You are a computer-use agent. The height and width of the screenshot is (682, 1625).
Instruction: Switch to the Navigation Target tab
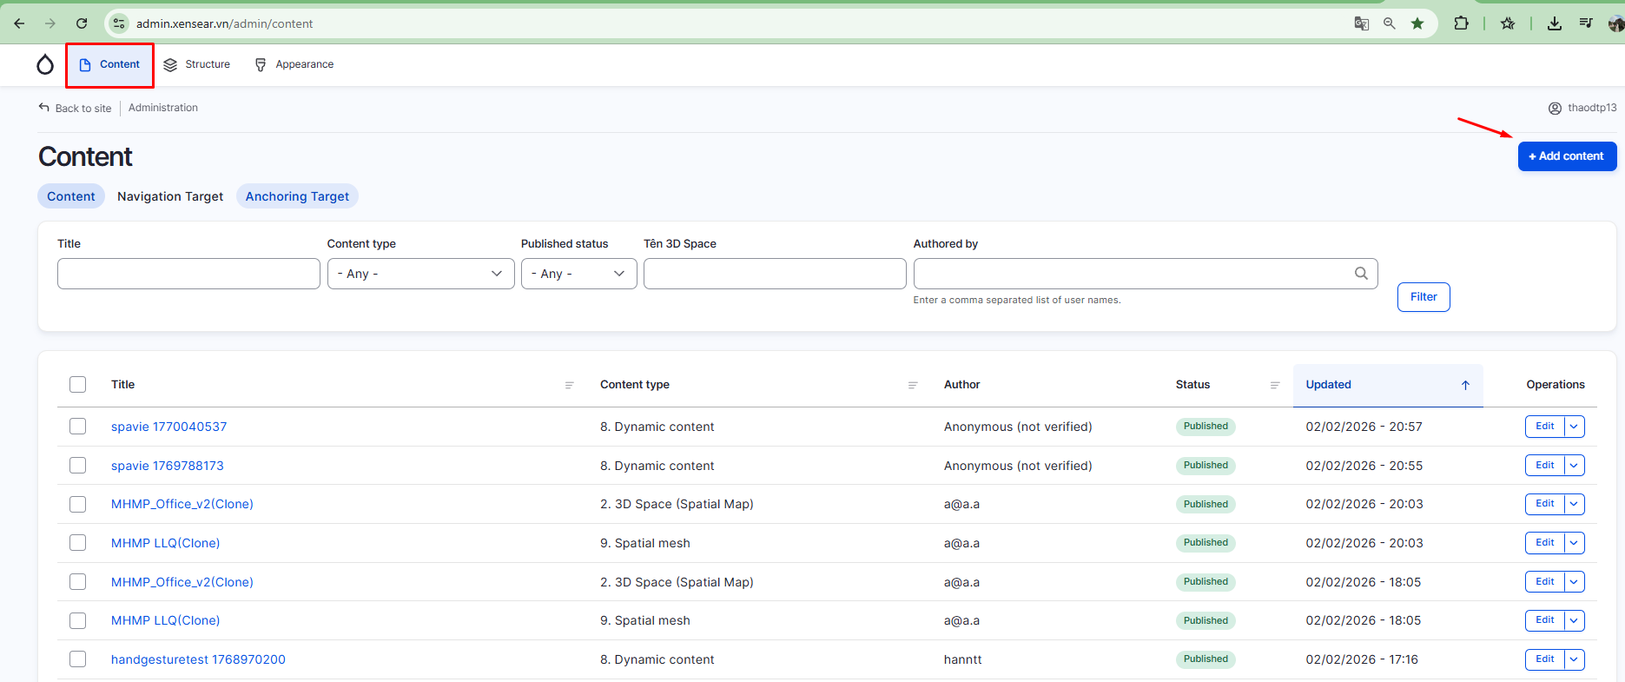pyautogui.click(x=170, y=196)
